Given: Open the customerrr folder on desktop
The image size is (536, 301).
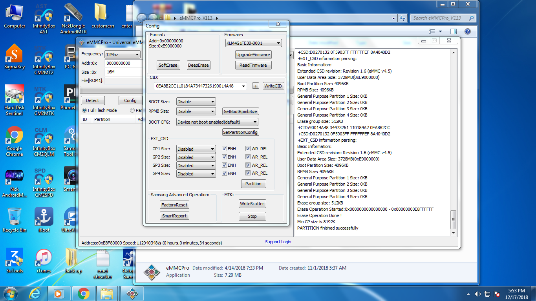Looking at the screenshot, I should (x=102, y=16).
